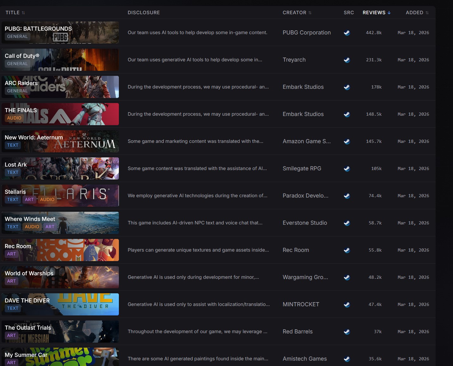Open the DAVE THE DIVER title link
This screenshot has height=366, width=453.
tap(27, 301)
